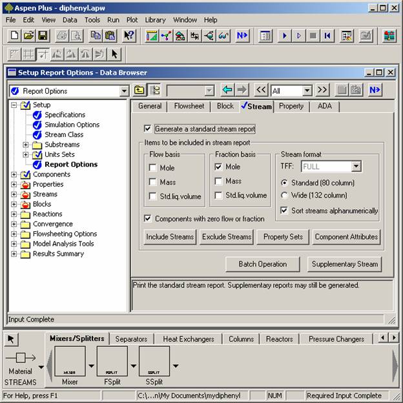Open the TFF format dropdown

click(x=356, y=167)
